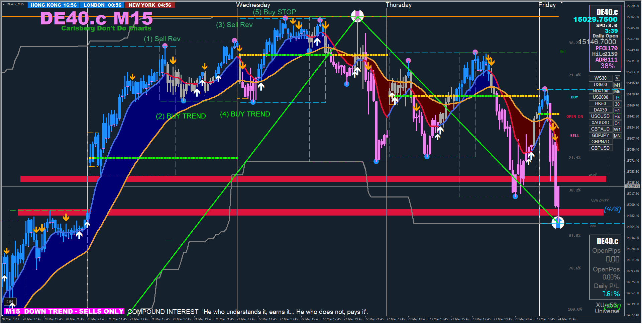
Task: Select the white circle swing-high marker at top
Action: tap(357, 16)
